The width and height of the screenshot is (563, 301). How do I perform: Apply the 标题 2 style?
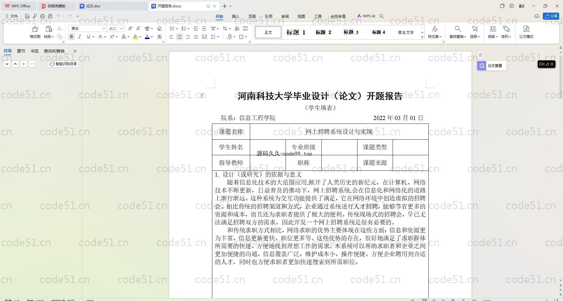coord(323,32)
